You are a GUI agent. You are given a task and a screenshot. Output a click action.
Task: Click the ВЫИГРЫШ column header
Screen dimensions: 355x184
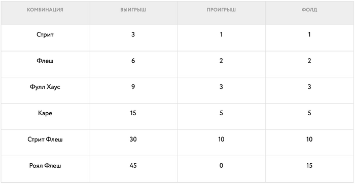[133, 10]
